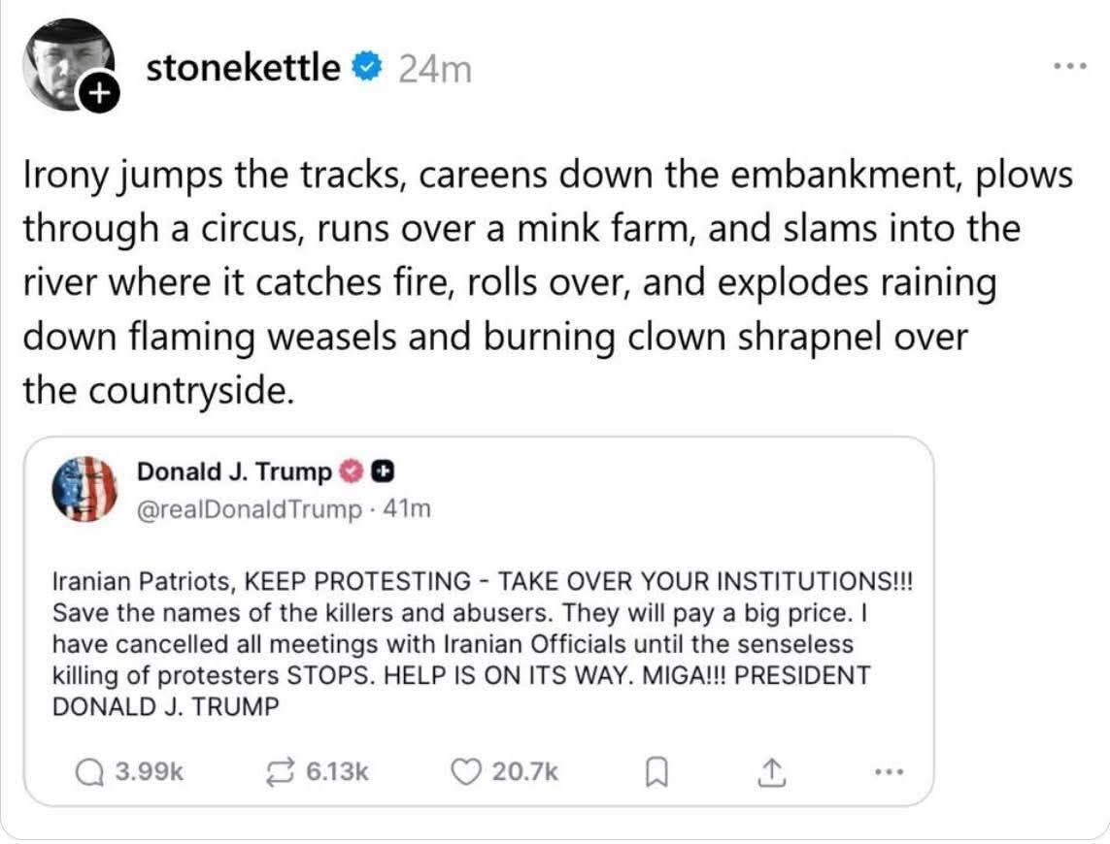The image size is (1110, 844).
Task: Click the share icon on quoted post
Action: [768, 771]
